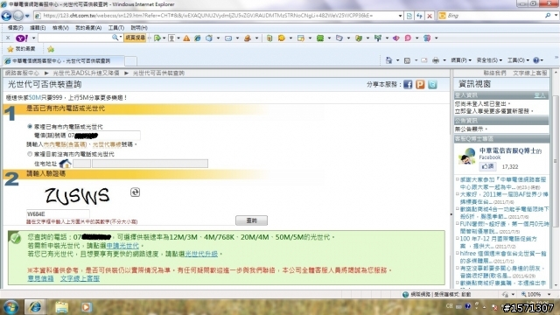Open the media player taskbar icon

[x=86, y=307]
